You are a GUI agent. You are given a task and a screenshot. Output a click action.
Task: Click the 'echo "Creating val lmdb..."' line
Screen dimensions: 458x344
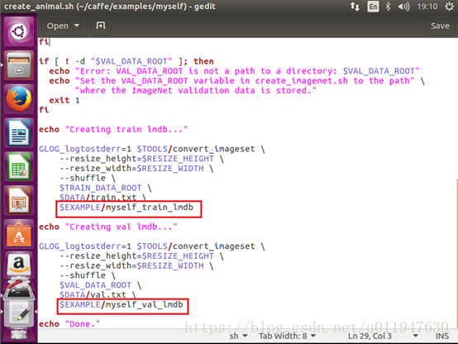108,227
